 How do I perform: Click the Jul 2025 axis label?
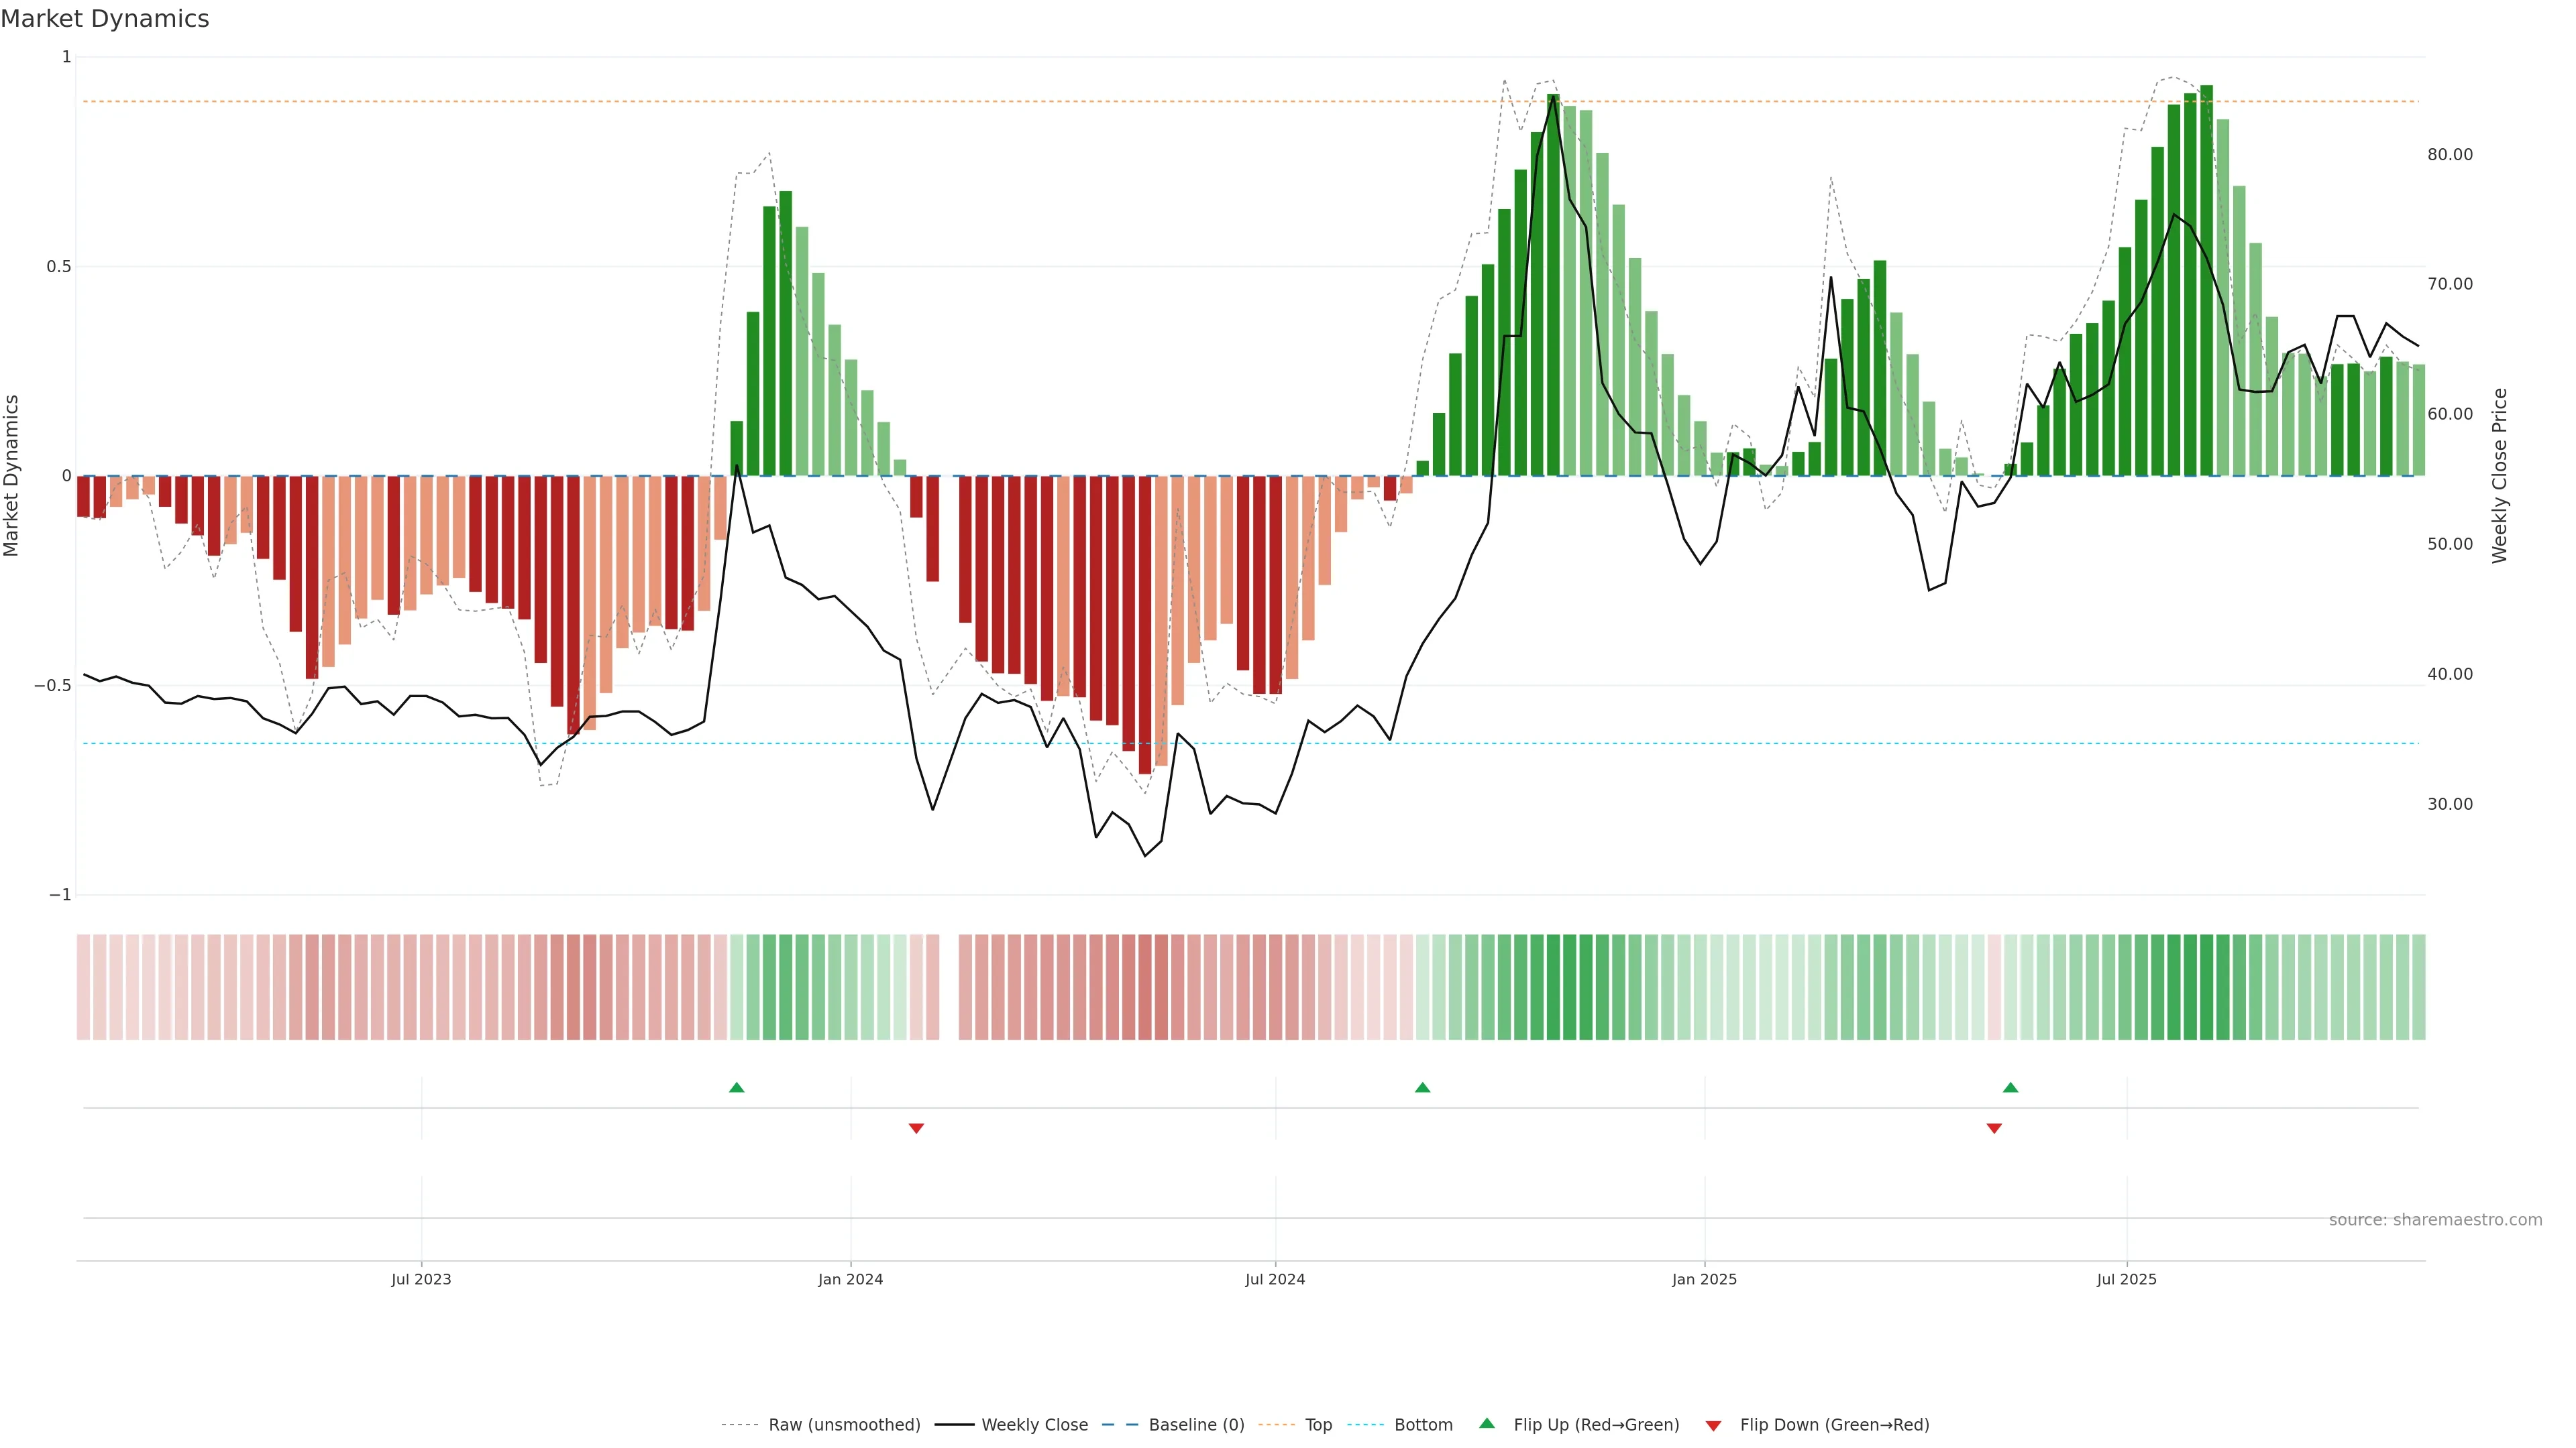click(x=2126, y=1279)
